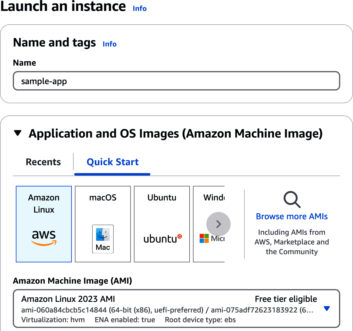Viewport: 353px width, 331px height.
Task: Click the 'Virtualization: hvm' text
Action: 53,320
